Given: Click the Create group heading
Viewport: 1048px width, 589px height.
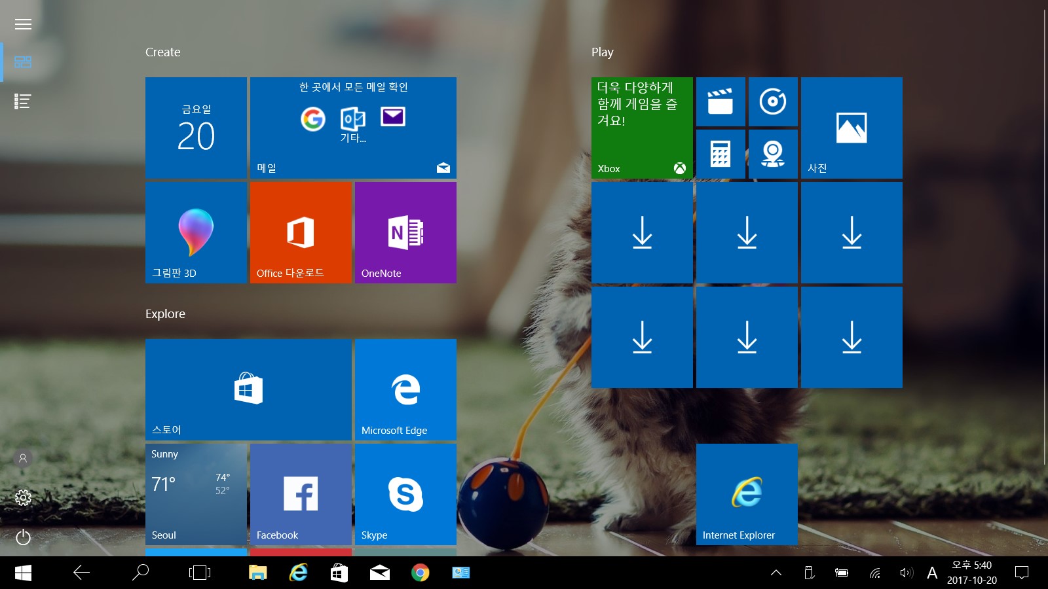Looking at the screenshot, I should [x=162, y=52].
